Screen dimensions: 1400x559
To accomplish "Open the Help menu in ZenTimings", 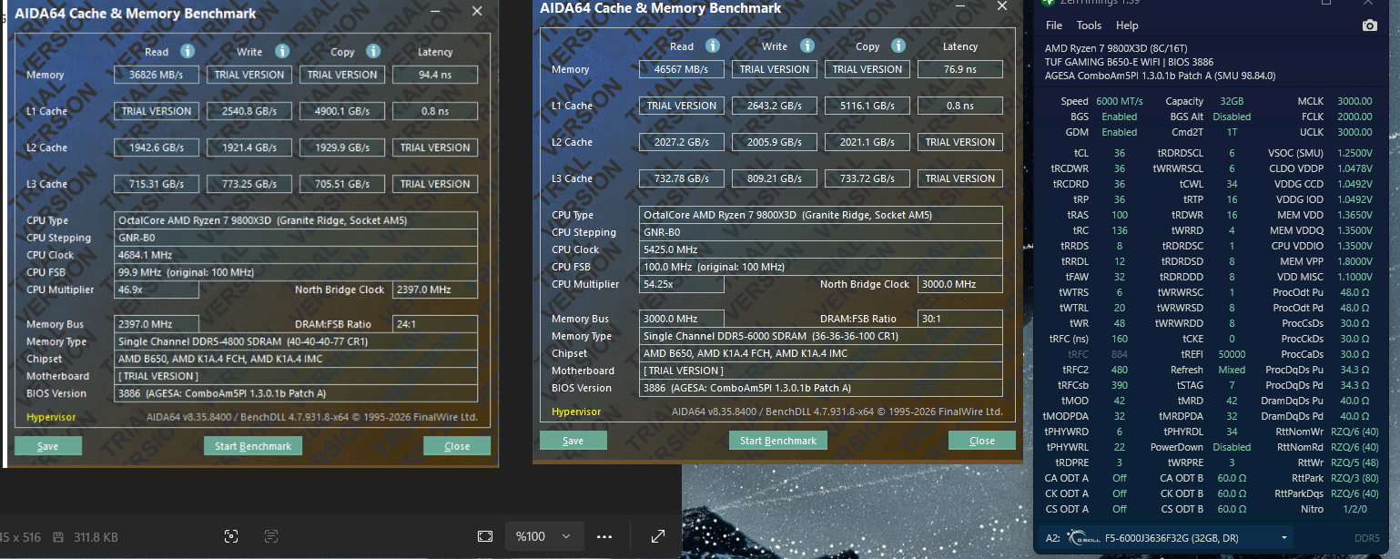I will [1127, 25].
